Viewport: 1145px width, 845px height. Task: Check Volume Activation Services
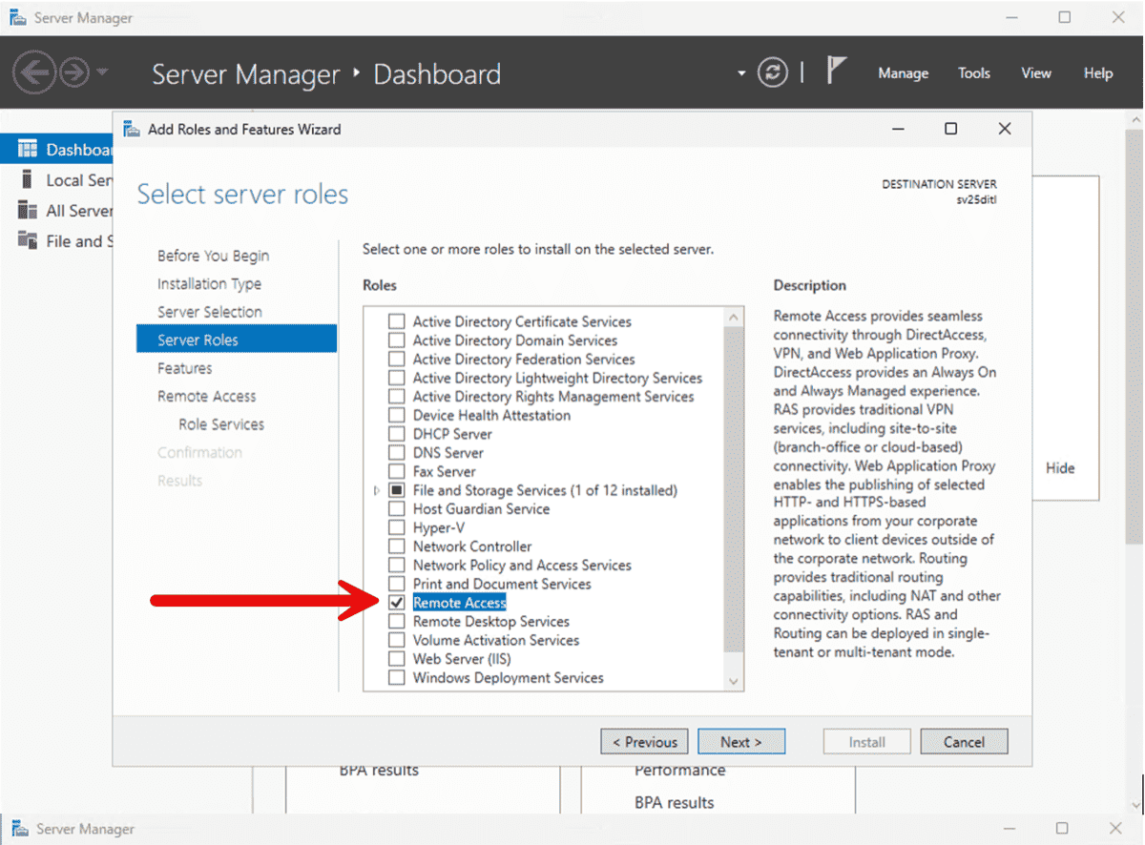pos(397,640)
